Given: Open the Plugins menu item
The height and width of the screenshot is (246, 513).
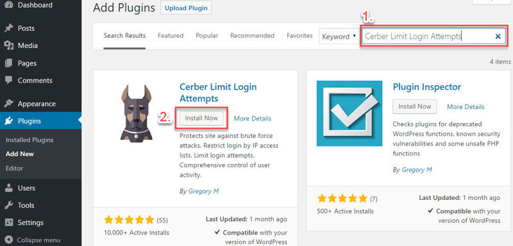Looking at the screenshot, I should point(40,121).
